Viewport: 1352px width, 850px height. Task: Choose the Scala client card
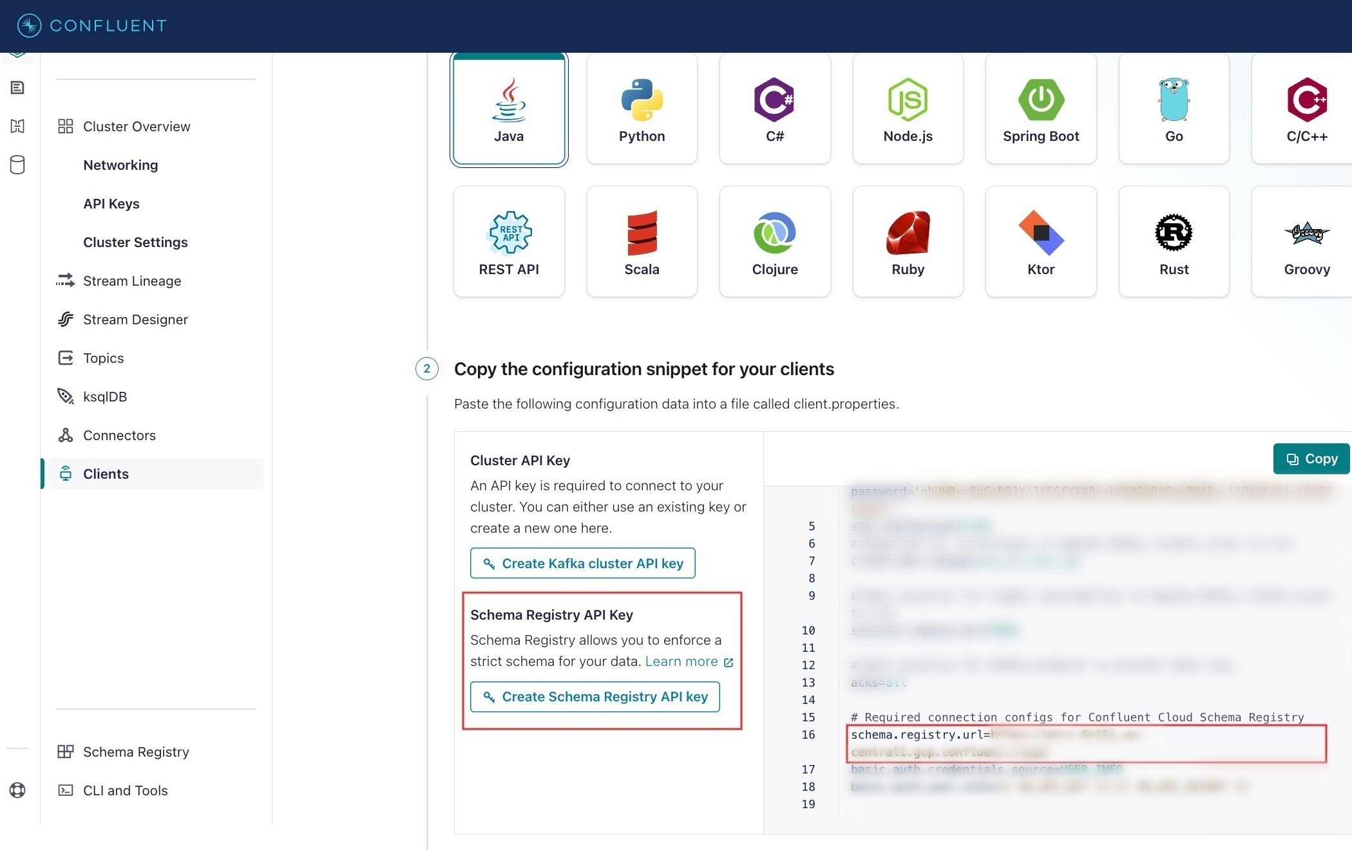[x=642, y=241]
